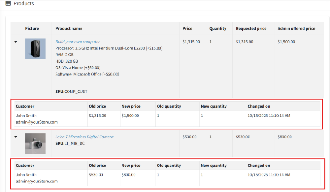Click the Products section heading text
330x192 pixels.
click(24, 4)
